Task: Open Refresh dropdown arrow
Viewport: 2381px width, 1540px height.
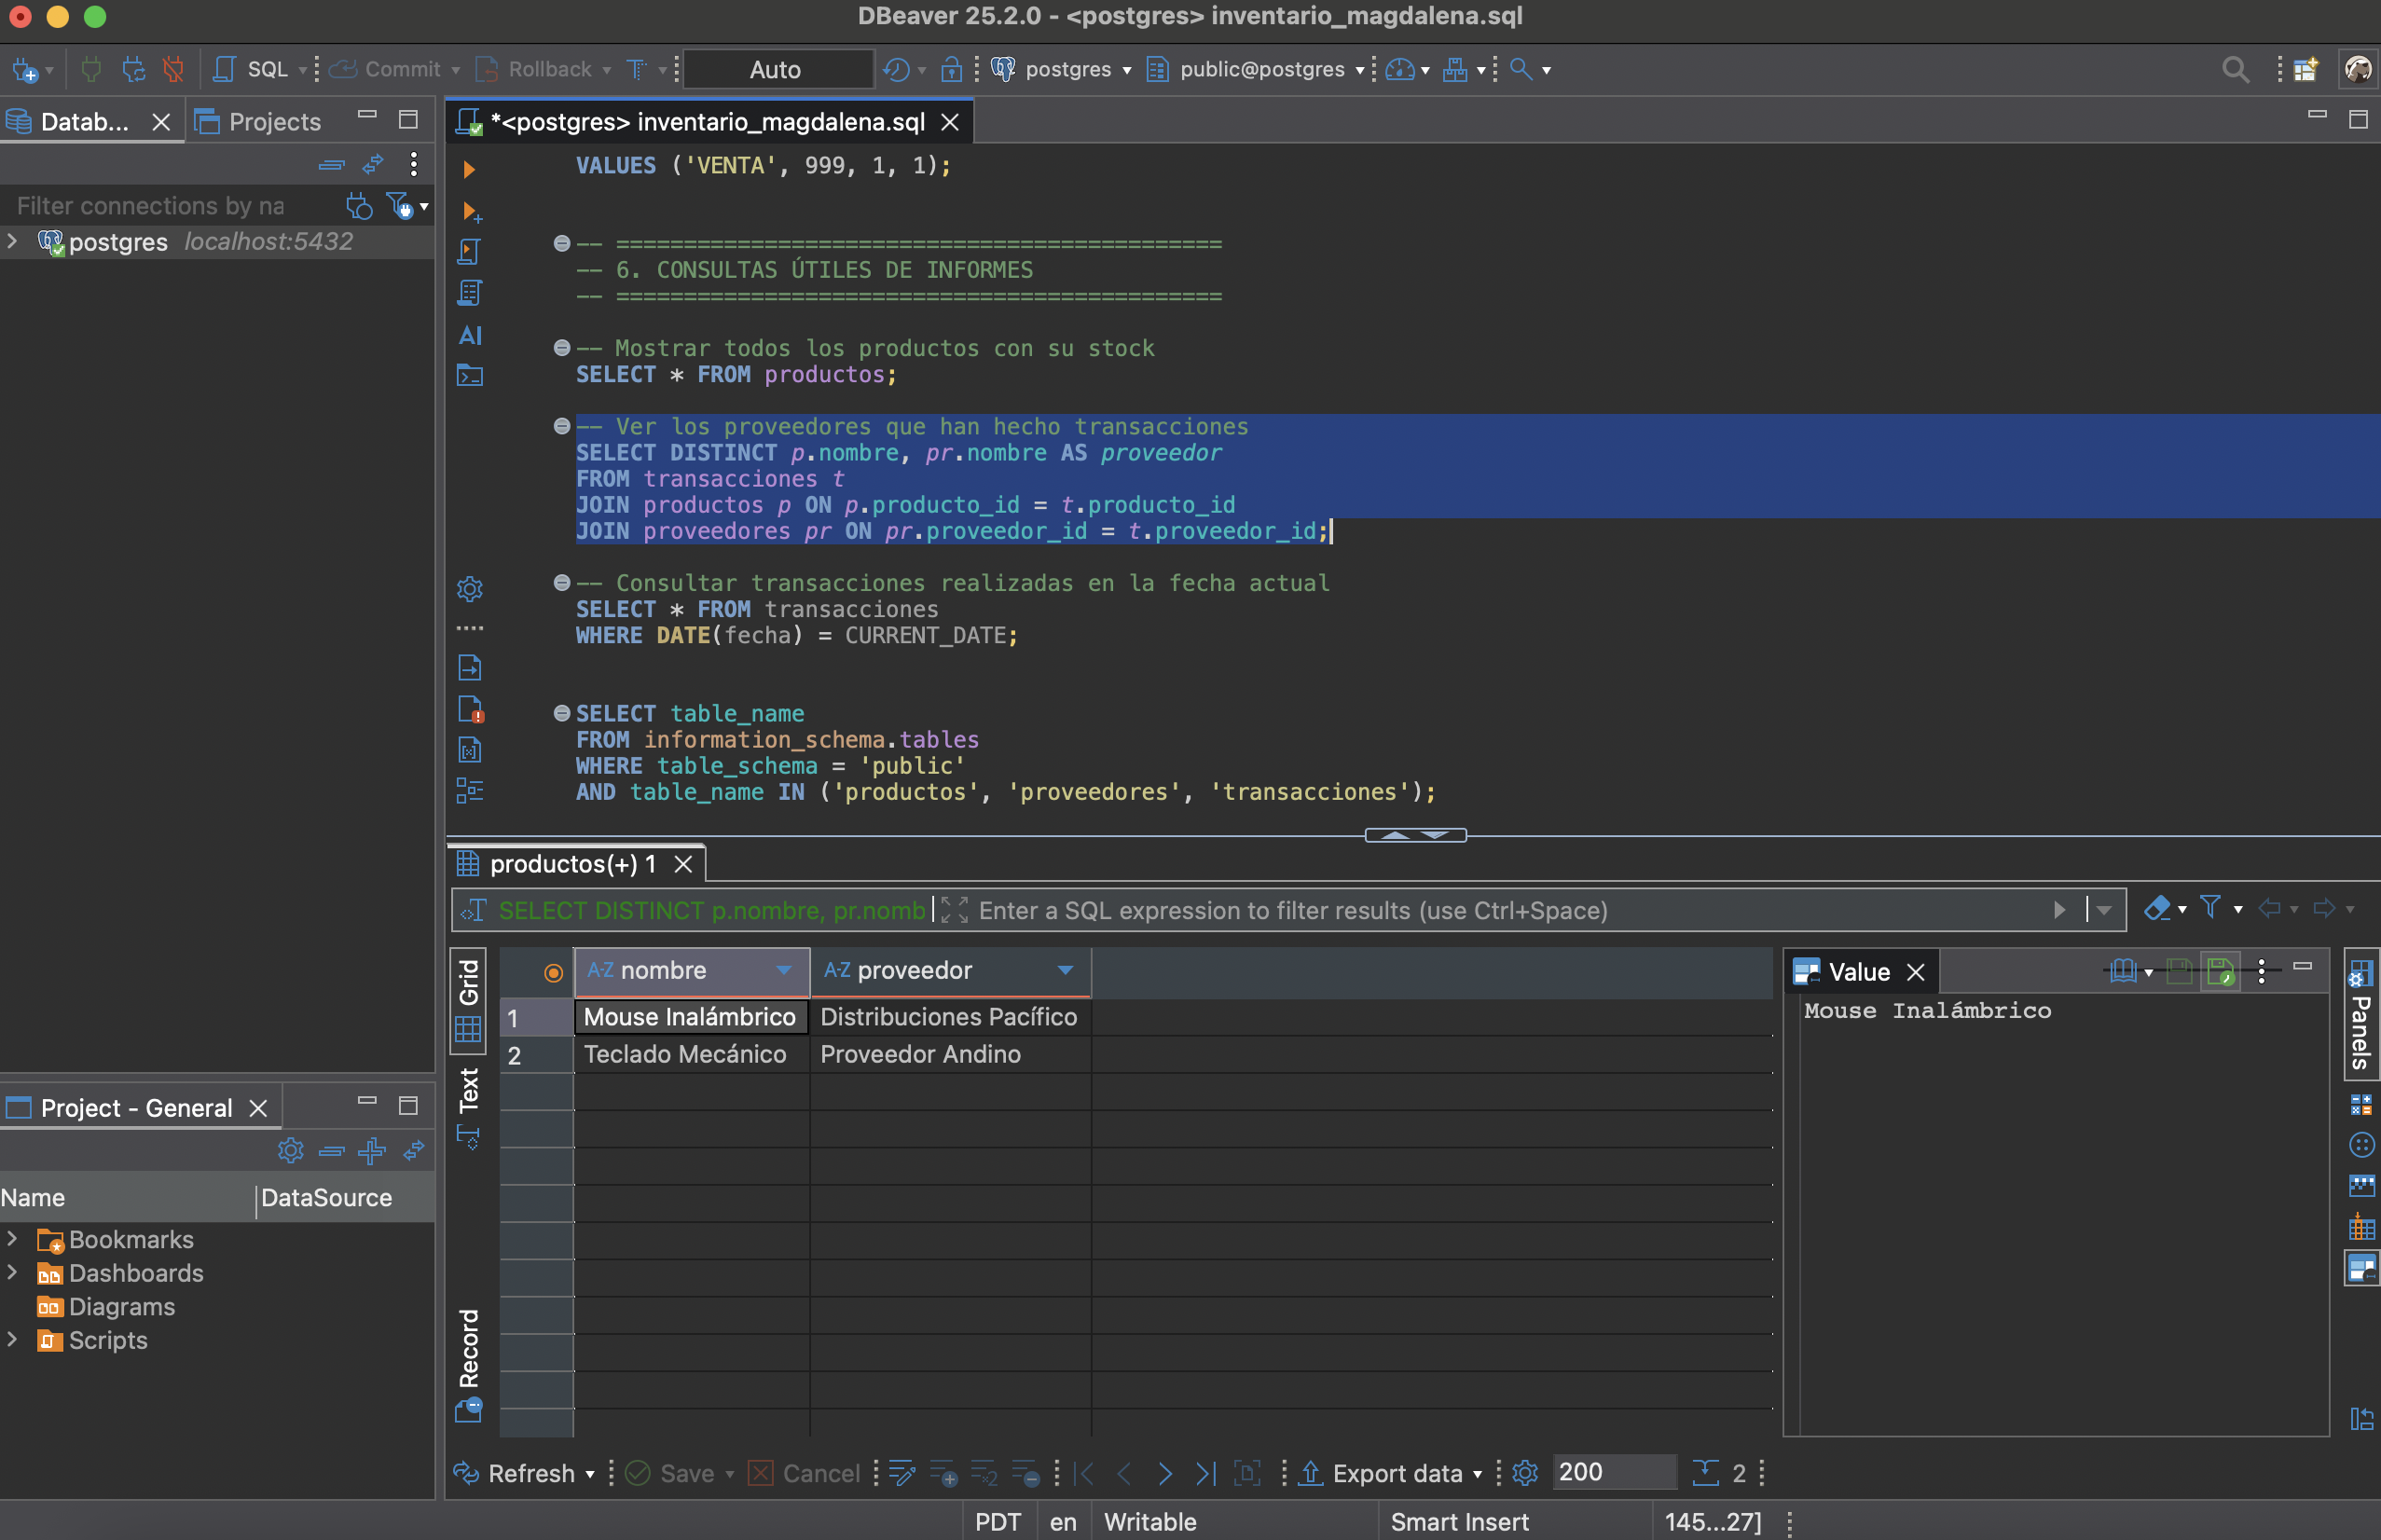Action: (x=590, y=1474)
